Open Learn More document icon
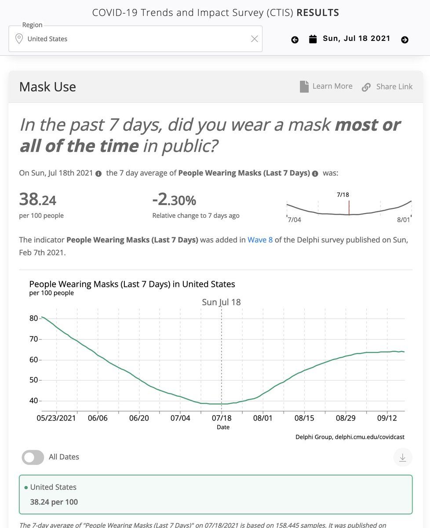This screenshot has width=430, height=528. pos(304,86)
